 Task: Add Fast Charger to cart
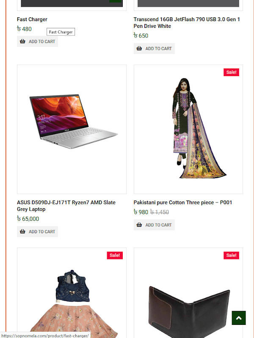[37, 41]
